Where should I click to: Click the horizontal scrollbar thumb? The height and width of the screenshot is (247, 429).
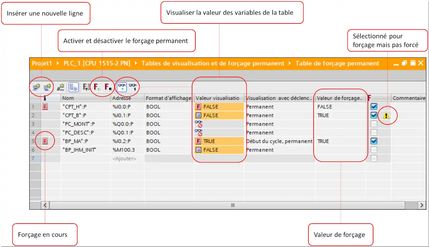tap(232, 205)
